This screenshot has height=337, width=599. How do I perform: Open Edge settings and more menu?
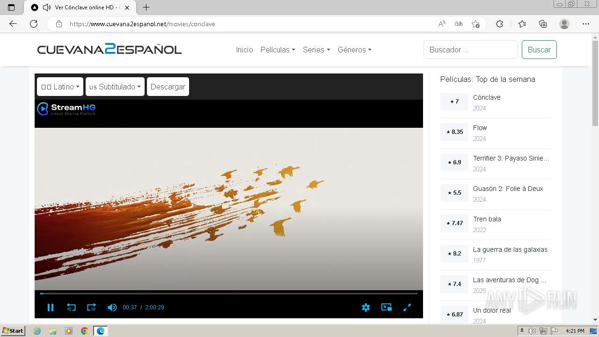click(x=586, y=24)
